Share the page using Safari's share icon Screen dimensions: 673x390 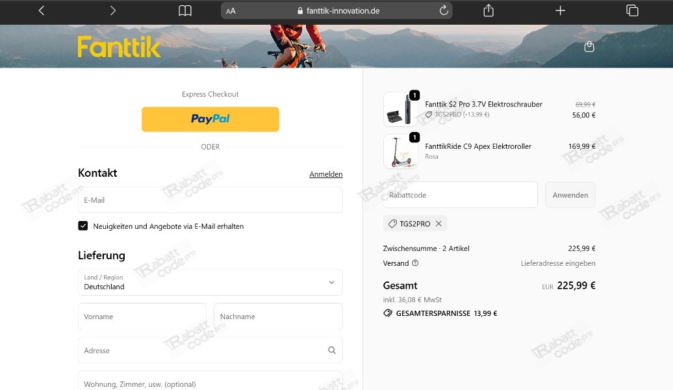tap(488, 10)
